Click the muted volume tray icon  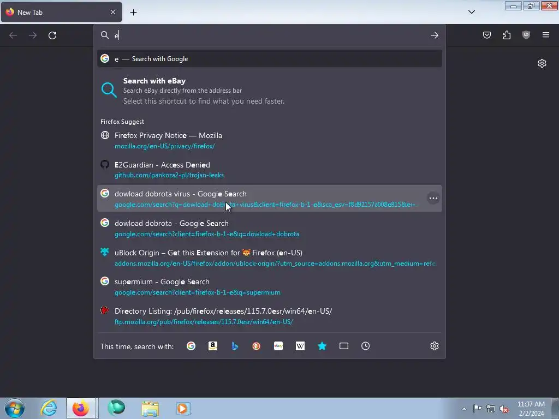pyautogui.click(x=504, y=409)
